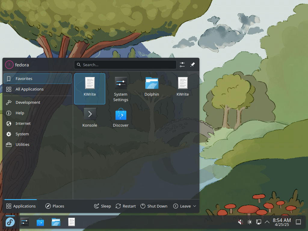Expand hidden system tray icons arrow
Image resolution: width=308 pixels, height=231 pixels.
(267, 222)
